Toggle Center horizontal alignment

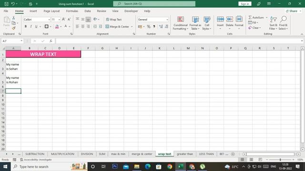tap(83, 27)
